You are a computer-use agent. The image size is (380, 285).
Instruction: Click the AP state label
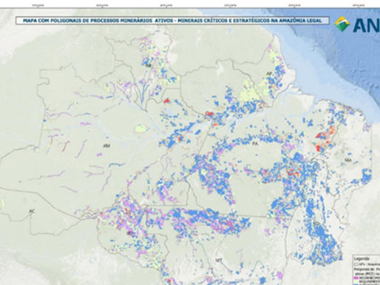[269, 74]
